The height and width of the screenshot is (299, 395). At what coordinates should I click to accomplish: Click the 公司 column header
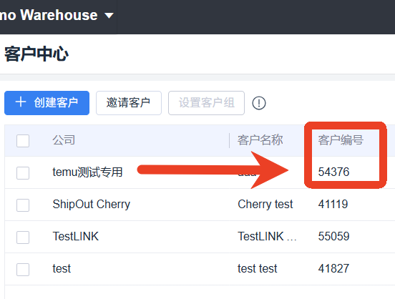(64, 140)
